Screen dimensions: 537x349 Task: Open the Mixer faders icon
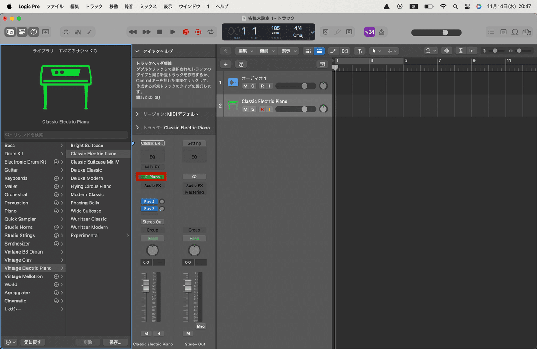tap(78, 32)
